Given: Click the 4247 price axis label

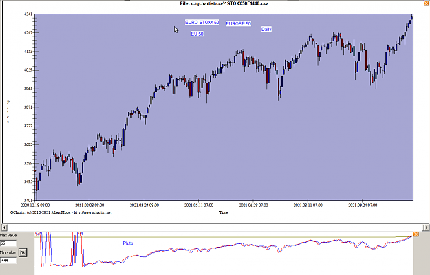Looking at the screenshot, I should pos(28,32).
